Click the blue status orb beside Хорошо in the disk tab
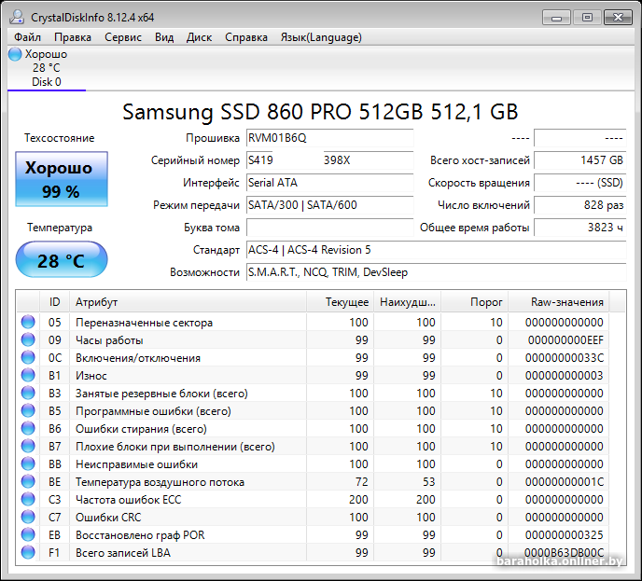 click(x=15, y=54)
